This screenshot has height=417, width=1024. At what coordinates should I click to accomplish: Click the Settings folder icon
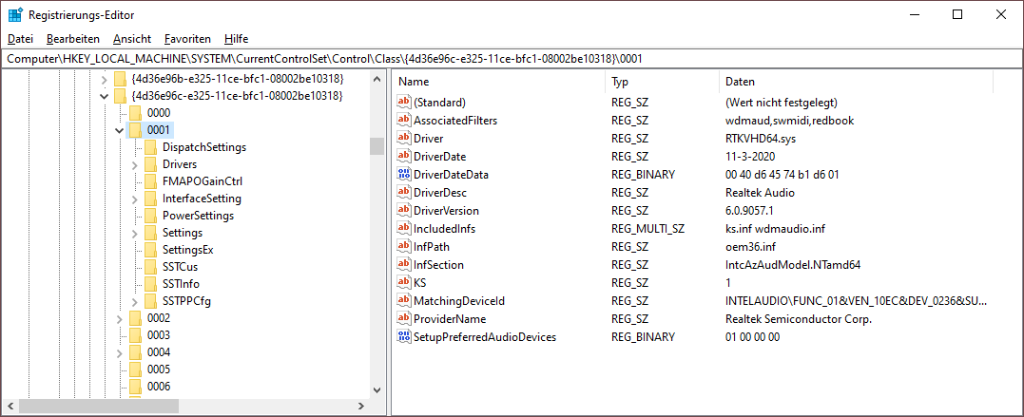(x=151, y=233)
